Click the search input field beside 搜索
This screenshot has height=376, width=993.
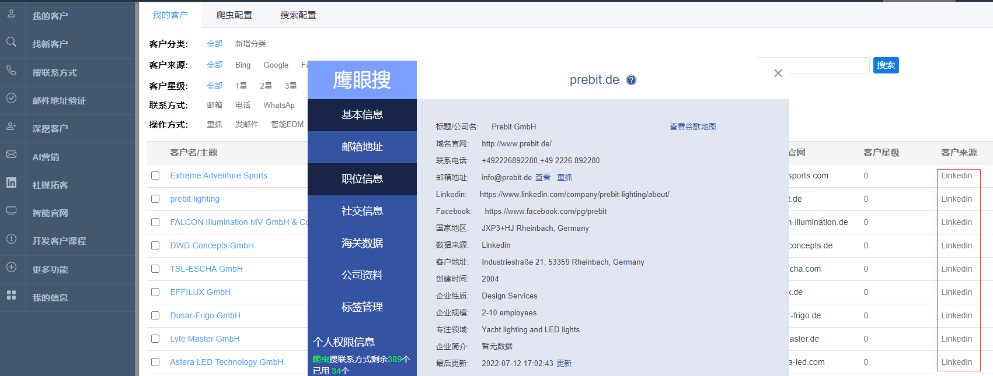(x=828, y=65)
